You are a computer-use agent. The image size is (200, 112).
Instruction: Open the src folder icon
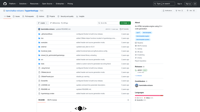(x=39, y=59)
